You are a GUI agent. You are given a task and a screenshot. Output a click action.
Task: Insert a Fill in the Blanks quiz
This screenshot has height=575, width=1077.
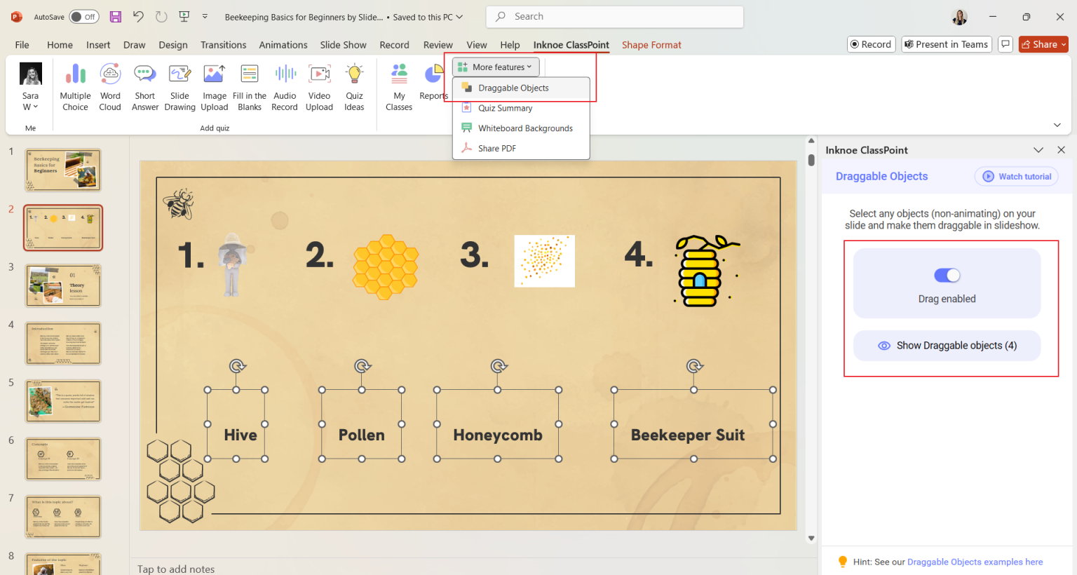(x=249, y=86)
